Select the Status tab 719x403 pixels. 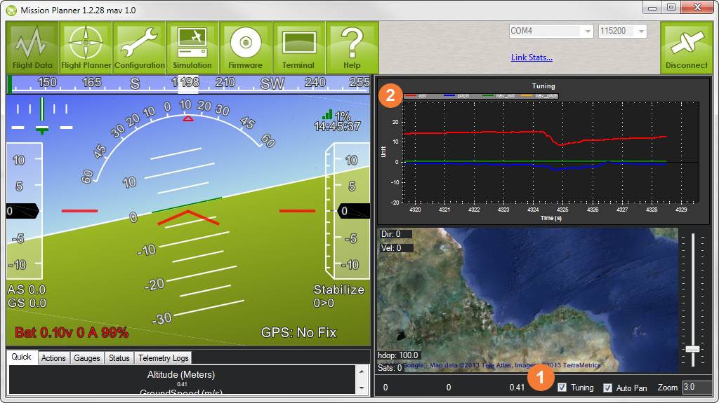pos(119,358)
